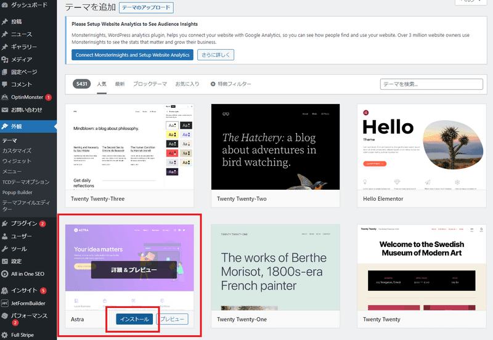The width and height of the screenshot is (493, 340).
Task: Open the 特徴フィルター gear icon
Action: (x=213, y=84)
